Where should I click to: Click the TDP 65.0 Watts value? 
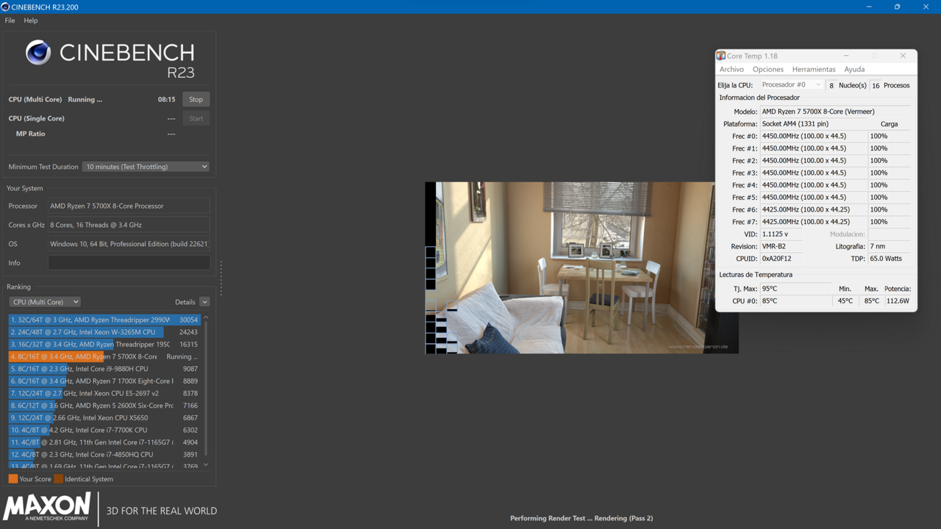890,259
